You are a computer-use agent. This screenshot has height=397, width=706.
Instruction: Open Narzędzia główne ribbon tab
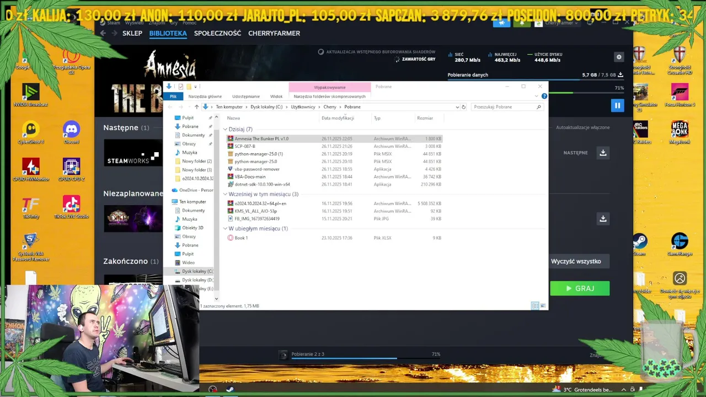point(205,96)
